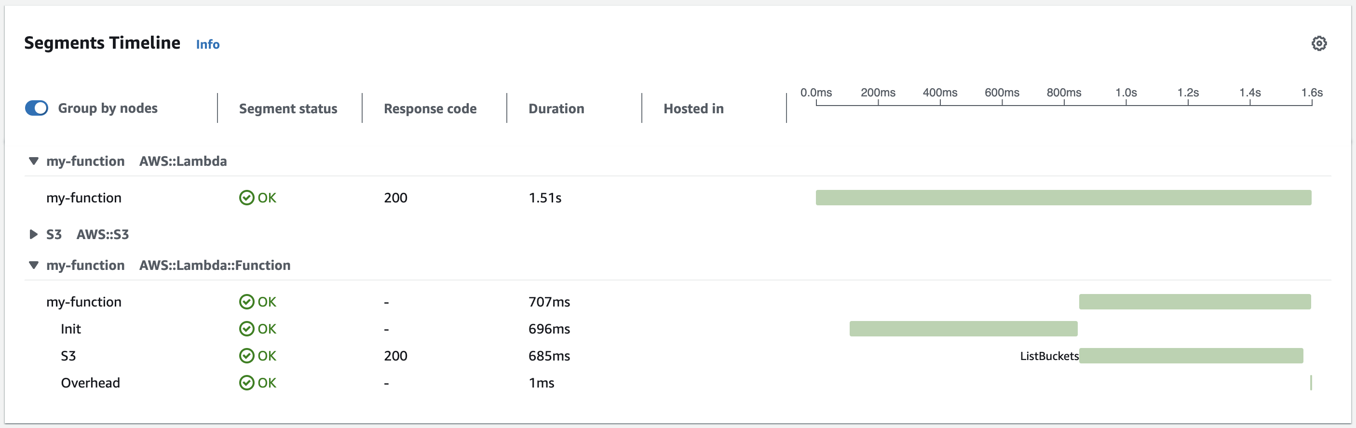Select the Overhead subsegment name
This screenshot has height=428, width=1356.
(90, 383)
